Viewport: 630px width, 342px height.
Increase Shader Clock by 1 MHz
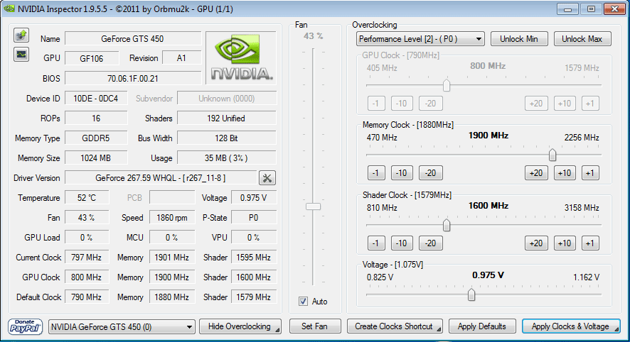click(x=590, y=243)
